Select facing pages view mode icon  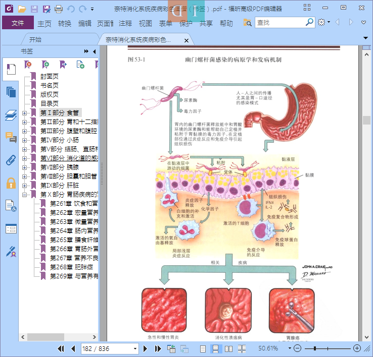point(228,349)
